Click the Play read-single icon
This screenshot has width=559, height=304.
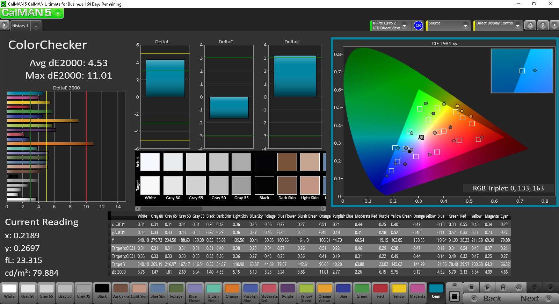tap(487, 288)
